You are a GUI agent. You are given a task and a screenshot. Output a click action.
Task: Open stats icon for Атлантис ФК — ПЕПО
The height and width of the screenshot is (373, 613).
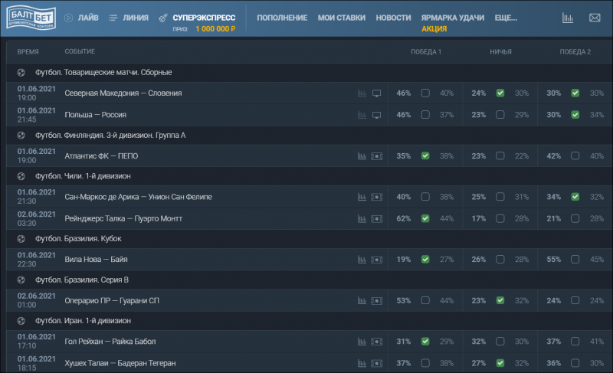coord(362,156)
